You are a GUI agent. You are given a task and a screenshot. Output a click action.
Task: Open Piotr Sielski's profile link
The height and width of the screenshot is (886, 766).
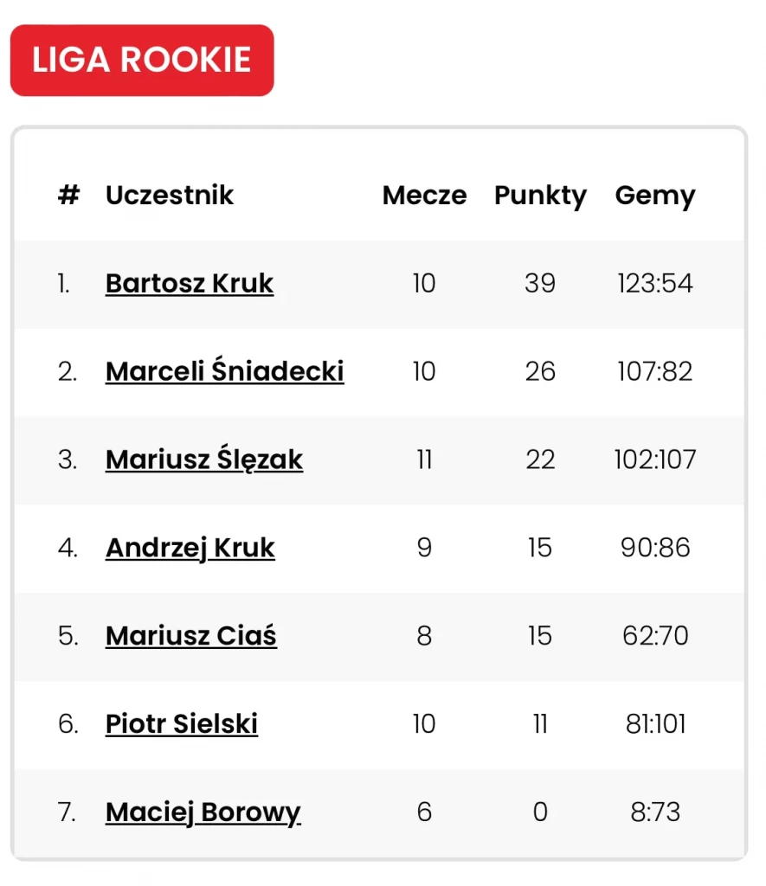182,724
